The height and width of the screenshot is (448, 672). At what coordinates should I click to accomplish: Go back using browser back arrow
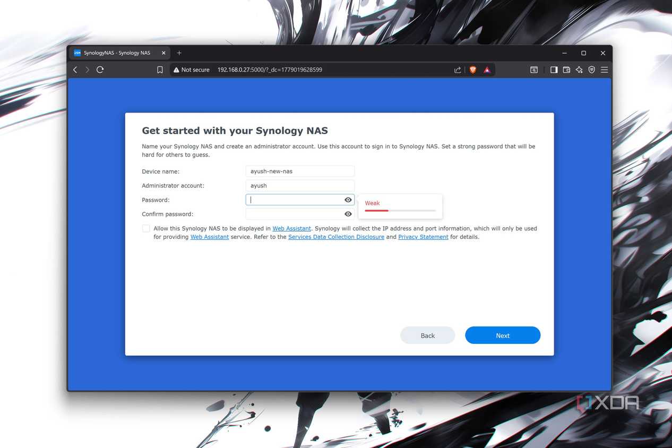point(75,70)
